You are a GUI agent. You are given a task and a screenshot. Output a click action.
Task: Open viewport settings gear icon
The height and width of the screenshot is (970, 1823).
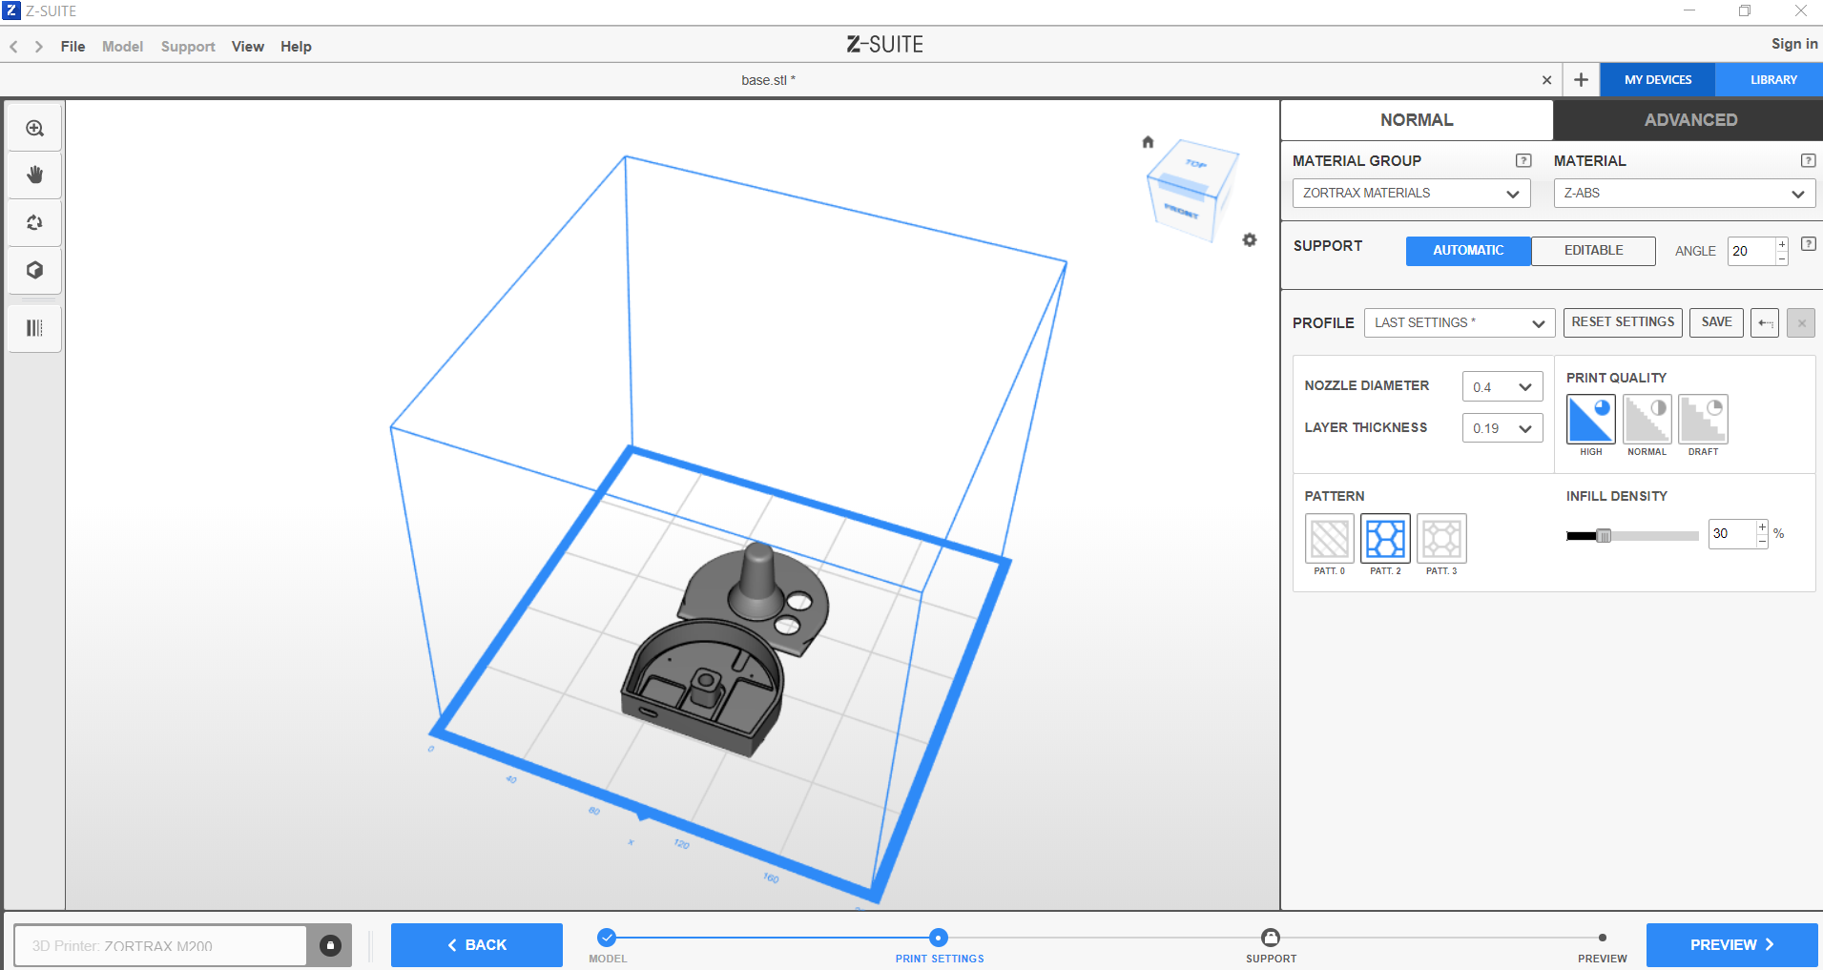[1250, 239]
